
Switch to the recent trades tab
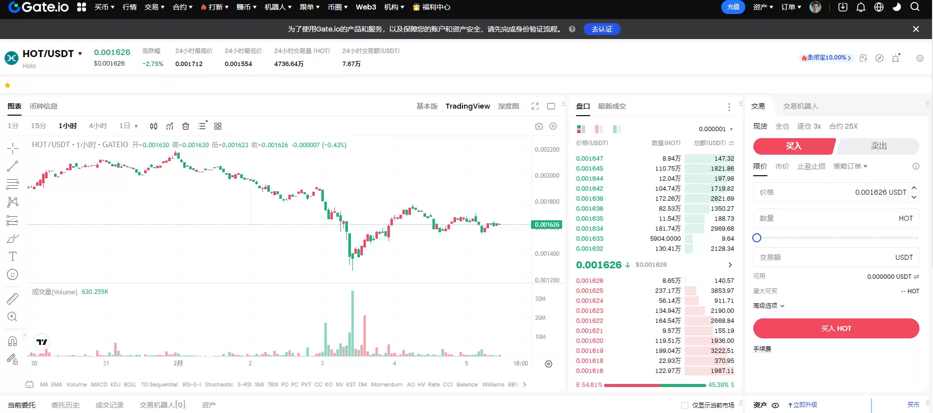(x=612, y=106)
